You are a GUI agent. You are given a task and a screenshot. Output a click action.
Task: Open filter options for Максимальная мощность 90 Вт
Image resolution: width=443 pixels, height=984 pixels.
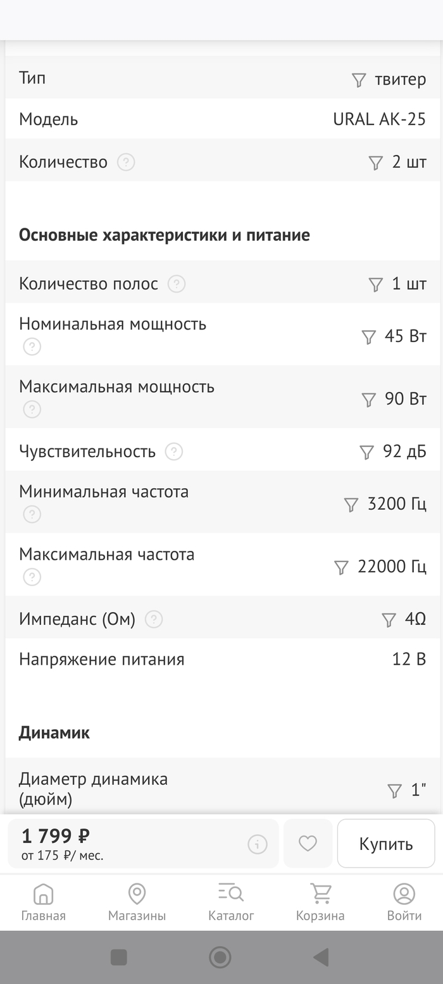368,399
